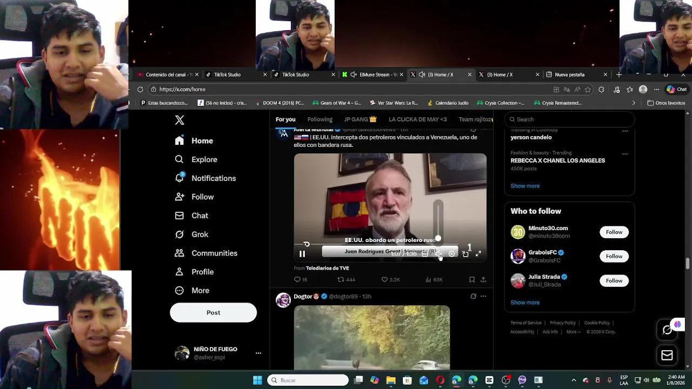This screenshot has width=692, height=389.
Task: Like the Alerta Mundial post
Action: coord(390,279)
